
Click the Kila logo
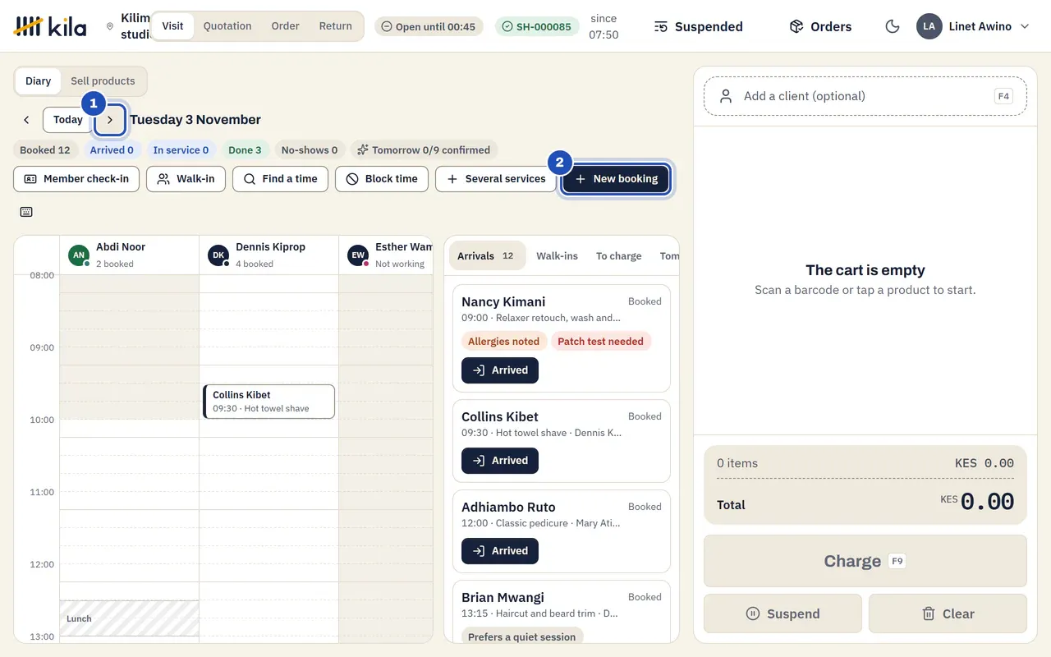(x=50, y=26)
